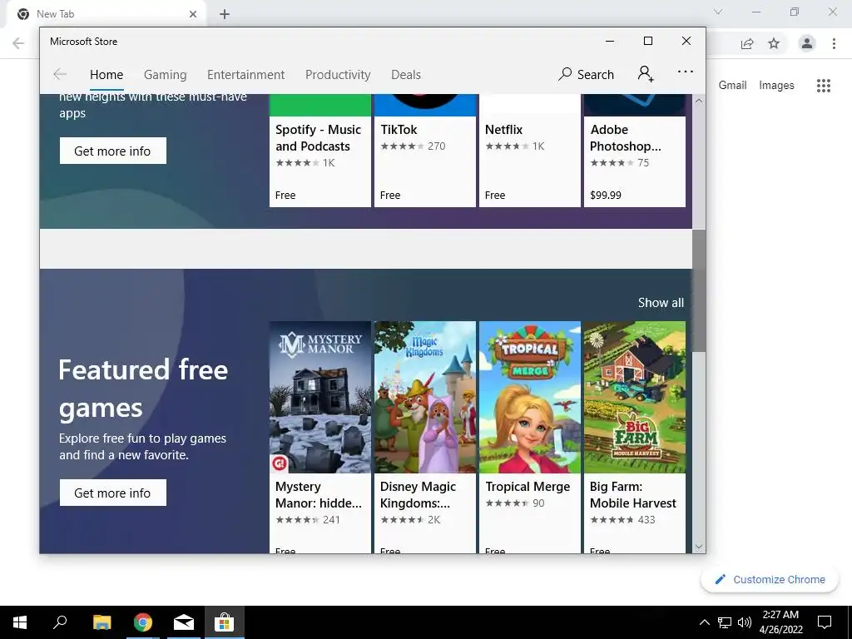The height and width of the screenshot is (639, 852).
Task: Open the Deals tab
Action: (406, 74)
